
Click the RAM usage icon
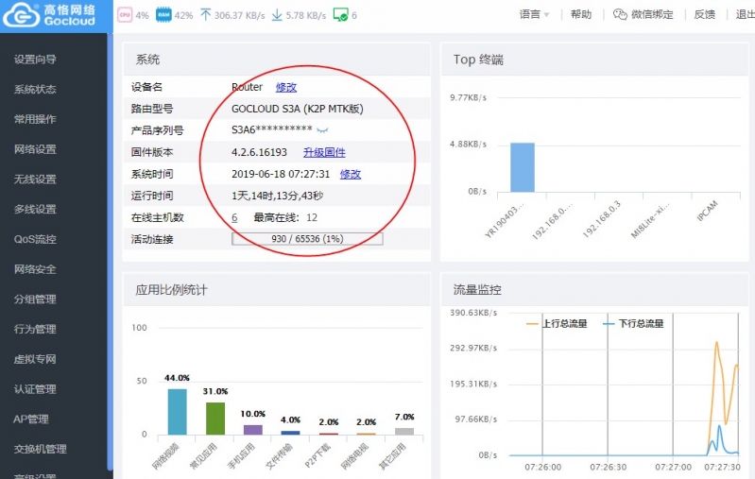click(162, 15)
